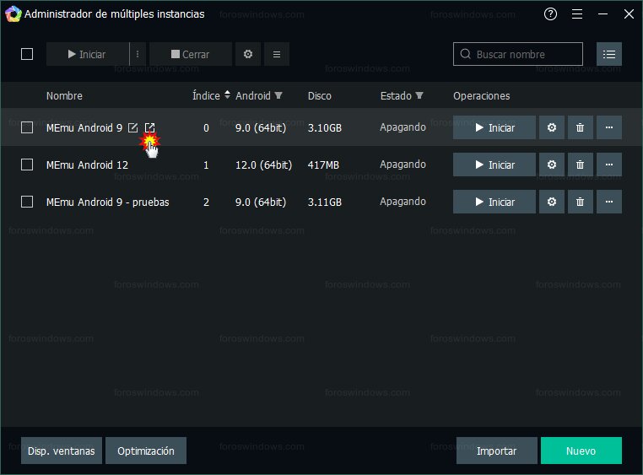The image size is (643, 475).
Task: Select the MEmu Android 9 checkbox
Action: coord(27,127)
